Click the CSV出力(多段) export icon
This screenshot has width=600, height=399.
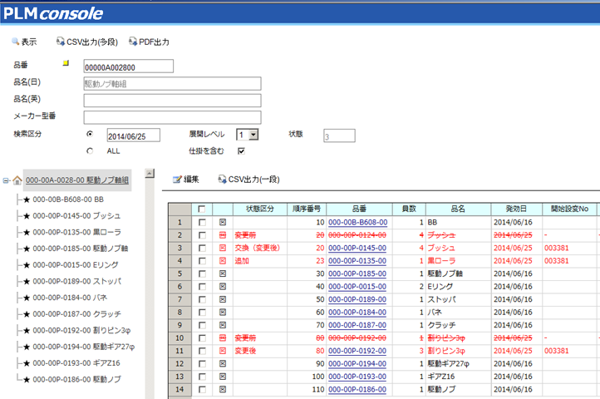pyautogui.click(x=60, y=41)
